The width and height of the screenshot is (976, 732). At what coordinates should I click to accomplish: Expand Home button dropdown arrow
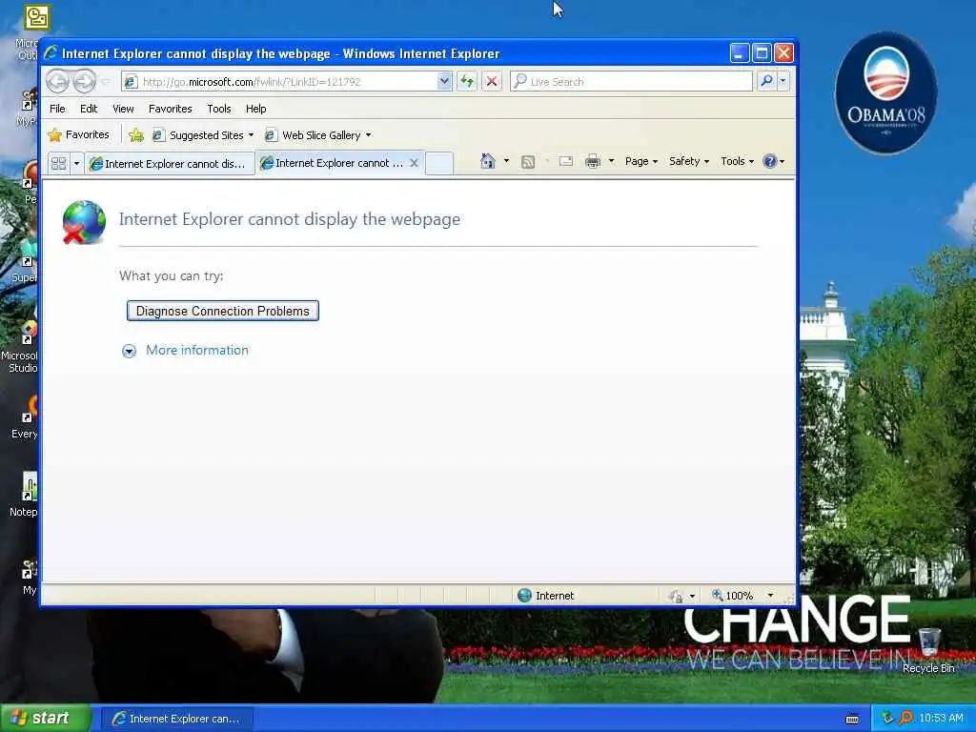pos(506,161)
